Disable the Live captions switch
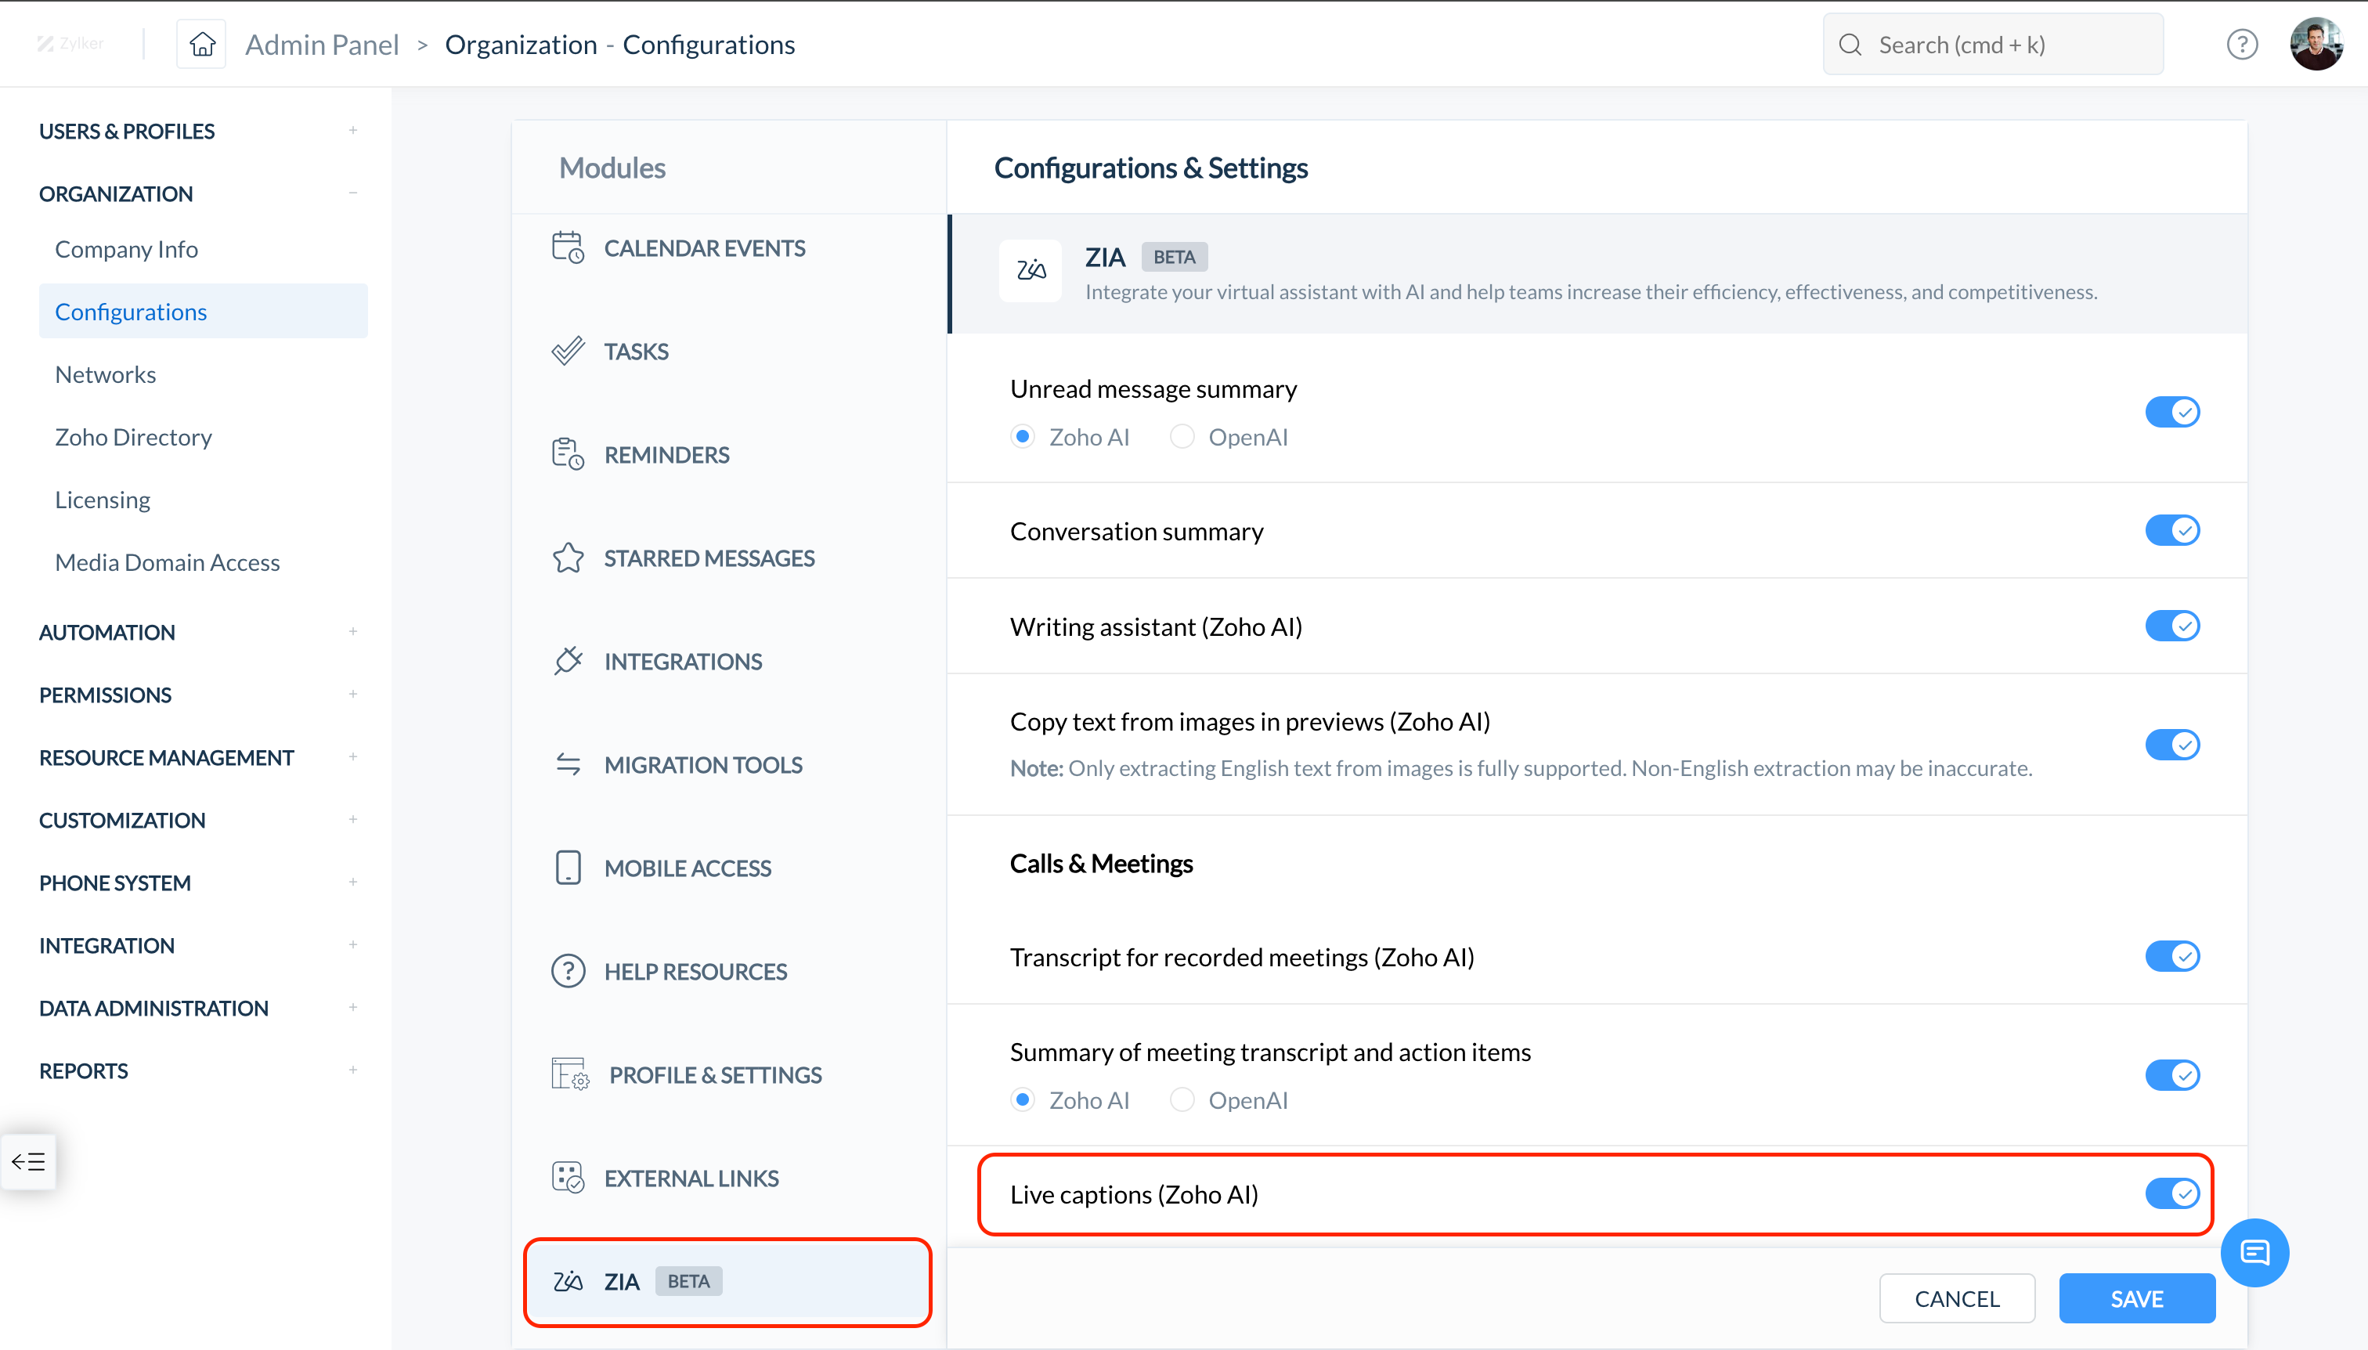Viewport: 2368px width, 1350px height. click(2171, 1193)
